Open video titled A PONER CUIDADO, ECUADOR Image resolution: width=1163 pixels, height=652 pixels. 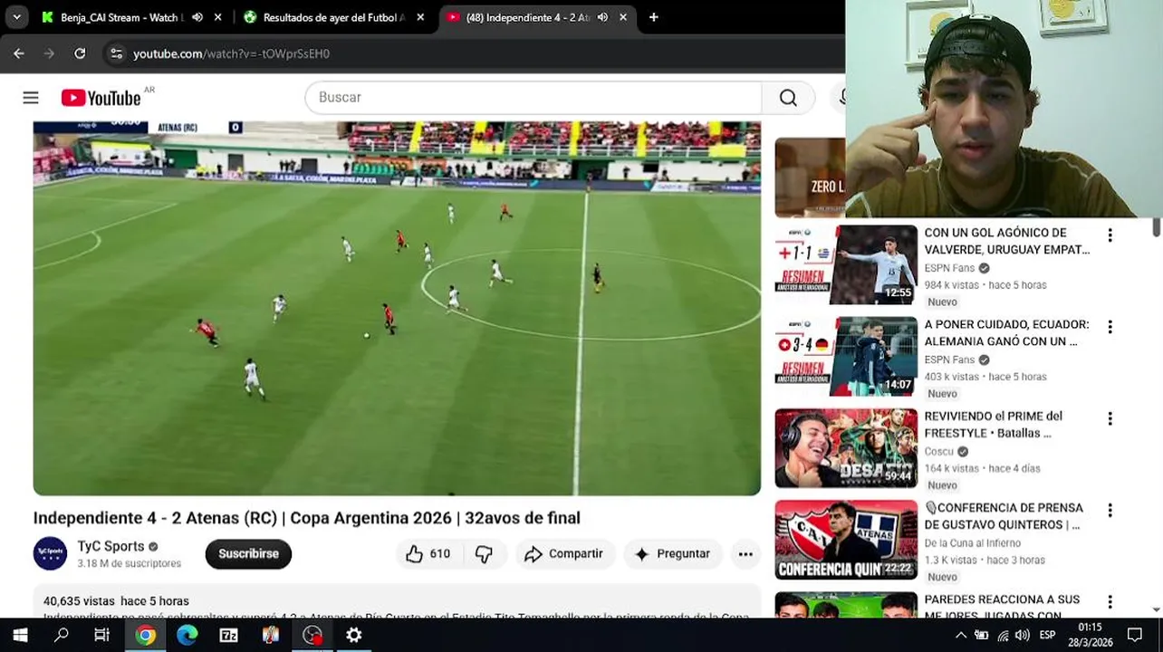[x=1006, y=332]
